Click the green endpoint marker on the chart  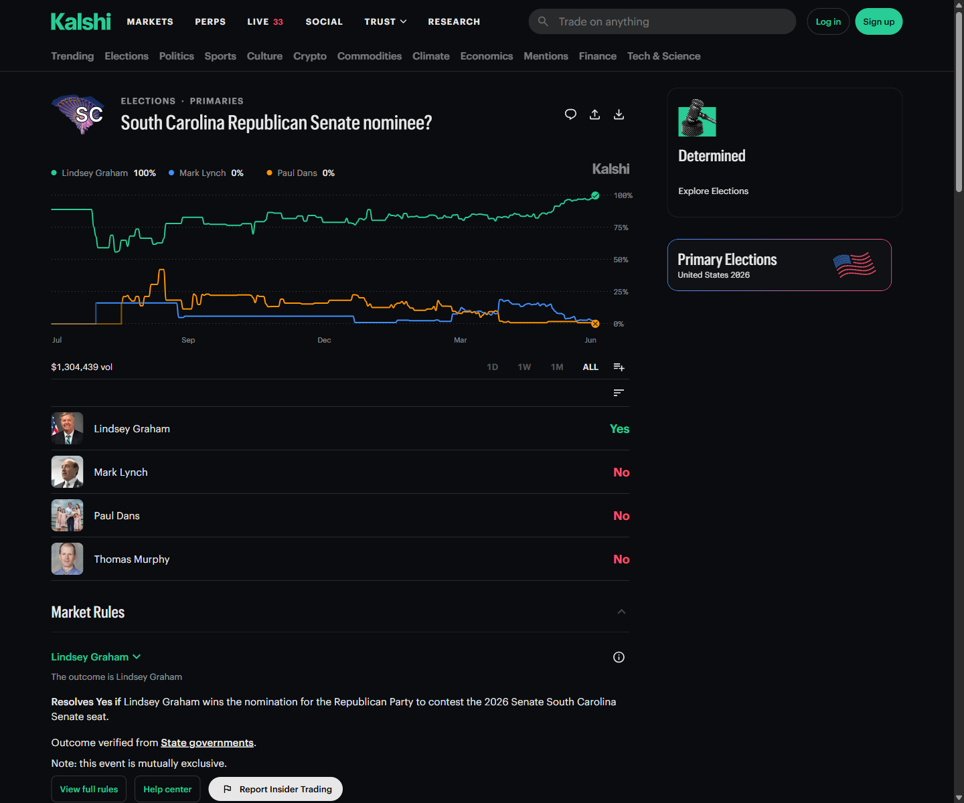click(595, 195)
